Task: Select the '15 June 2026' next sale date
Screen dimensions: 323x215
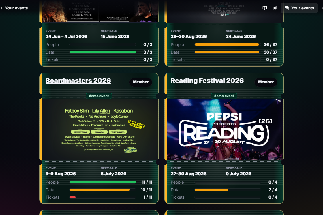Action: (115, 36)
